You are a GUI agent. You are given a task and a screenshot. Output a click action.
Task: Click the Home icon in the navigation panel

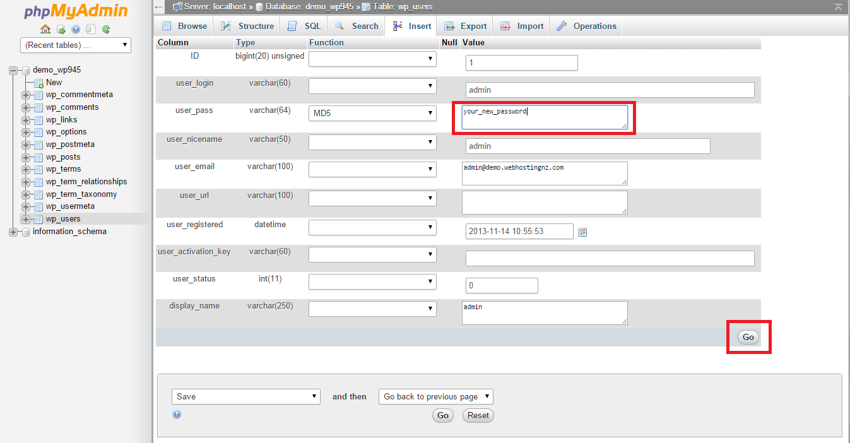tap(45, 29)
